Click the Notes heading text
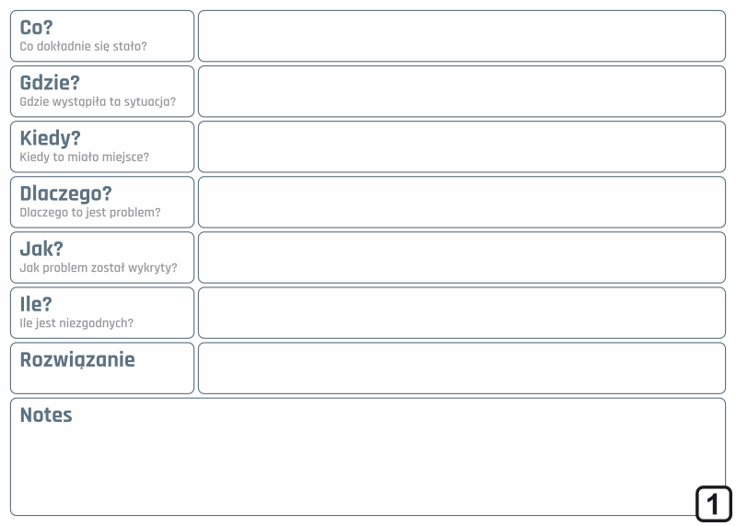Screen dimensions: 736x526 [x=46, y=415]
